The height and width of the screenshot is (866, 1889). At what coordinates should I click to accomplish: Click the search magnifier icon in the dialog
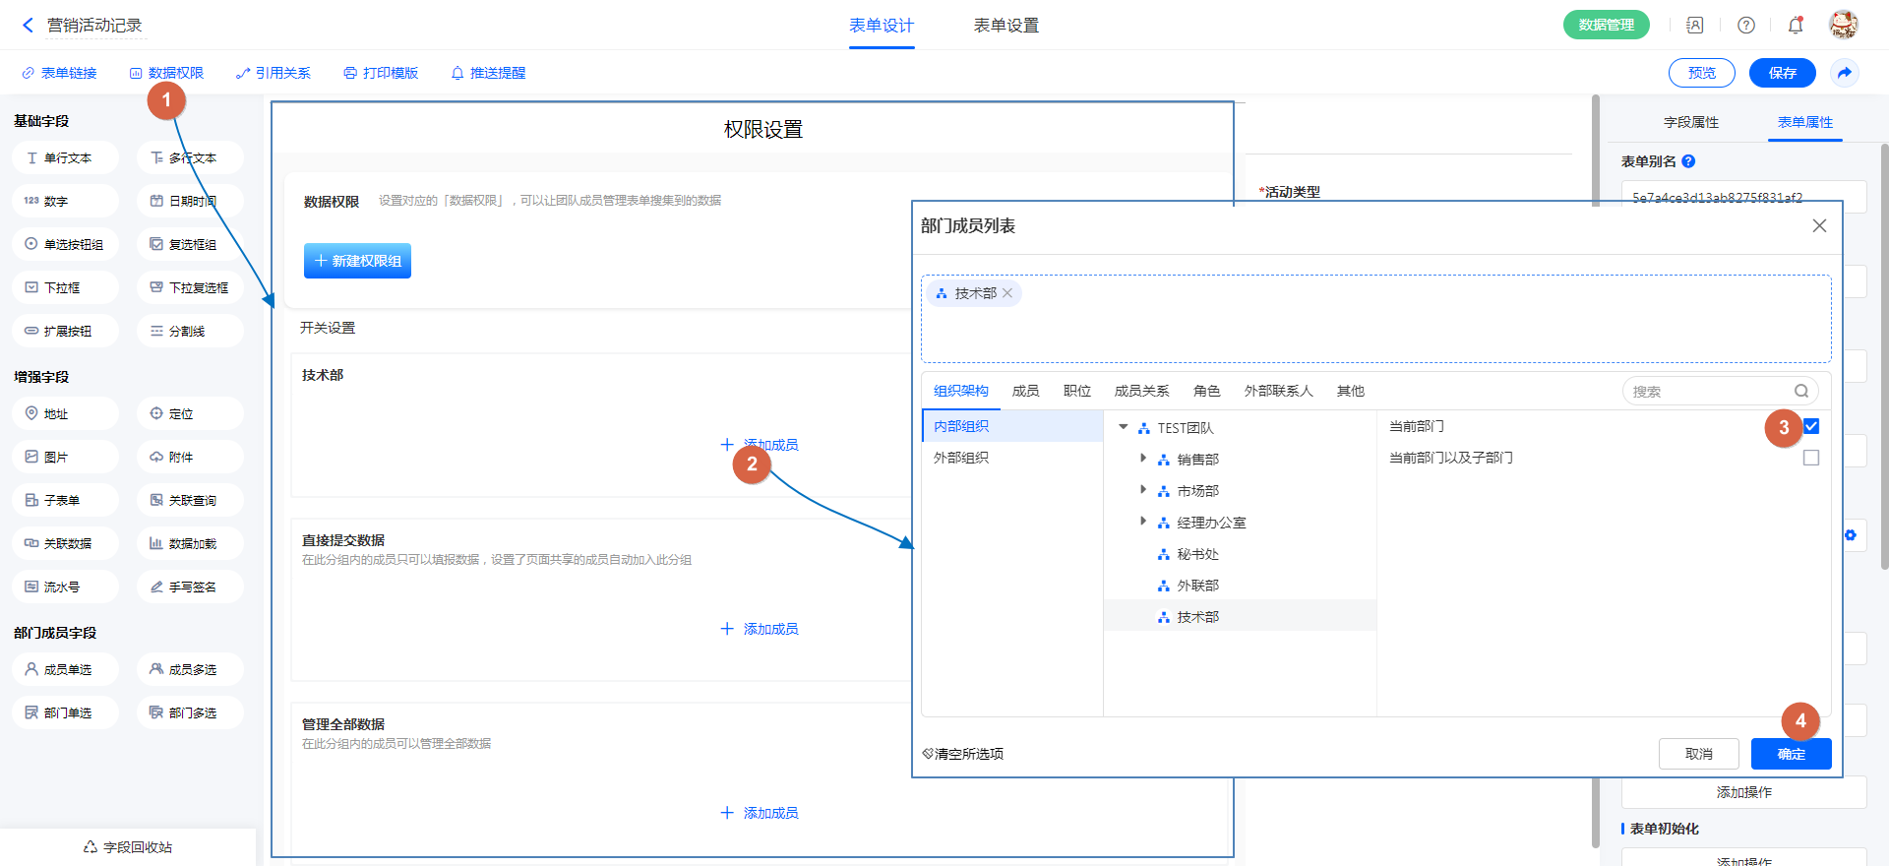(1801, 391)
